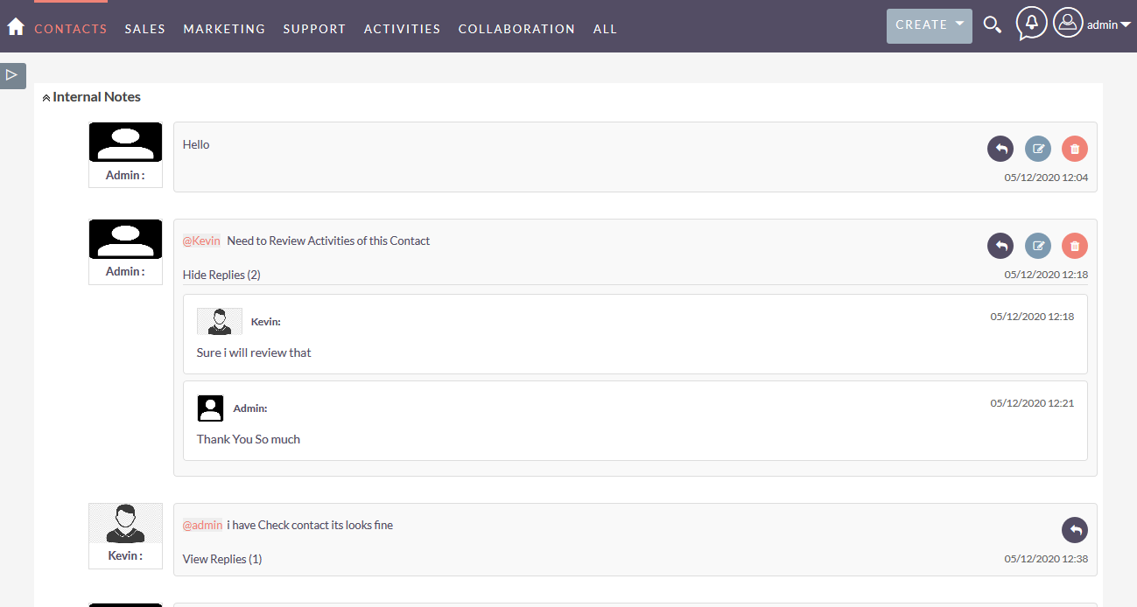This screenshot has width=1137, height=607.
Task: Open the SALES menu
Action: click(x=145, y=29)
